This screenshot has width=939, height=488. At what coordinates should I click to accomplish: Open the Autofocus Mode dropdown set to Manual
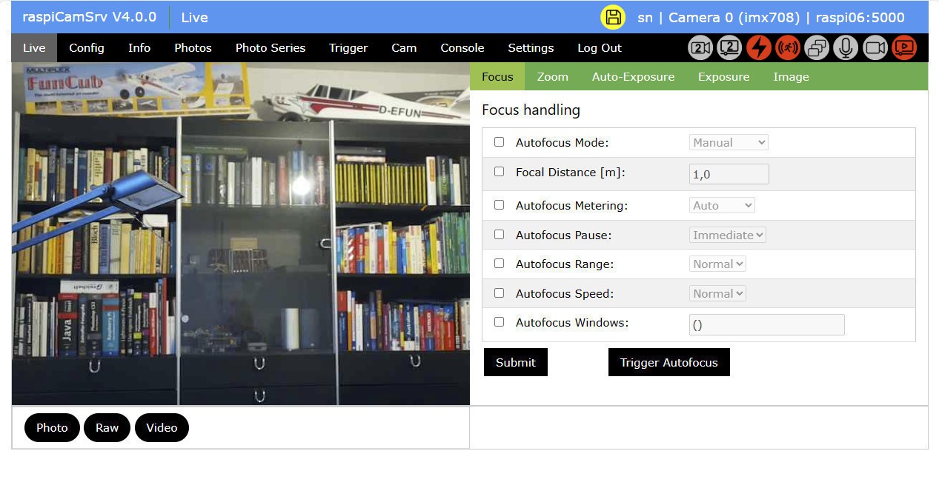[729, 142]
